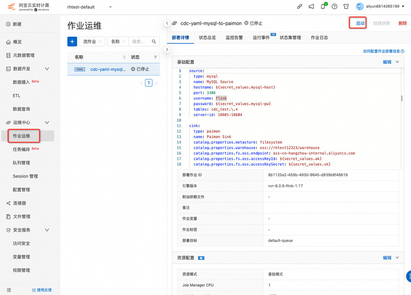Click the plug connection icon in header
This screenshot has width=411, height=295.
(x=300, y=6)
